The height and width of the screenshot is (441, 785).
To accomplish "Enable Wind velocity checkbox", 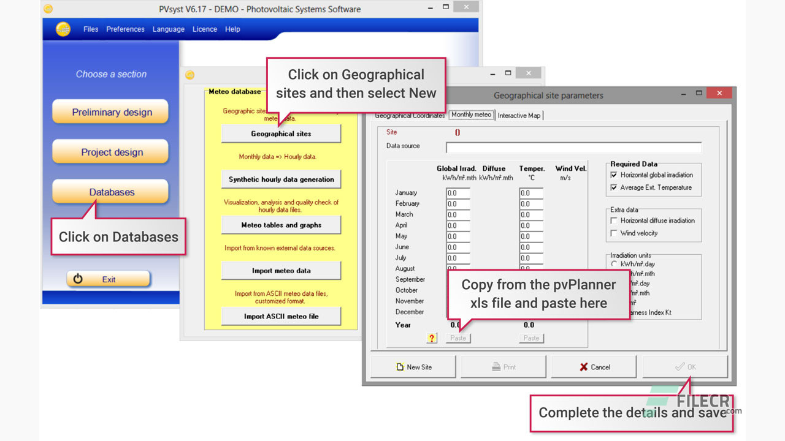I will coord(615,233).
